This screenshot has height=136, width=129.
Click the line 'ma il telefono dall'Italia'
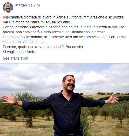(38, 22)
